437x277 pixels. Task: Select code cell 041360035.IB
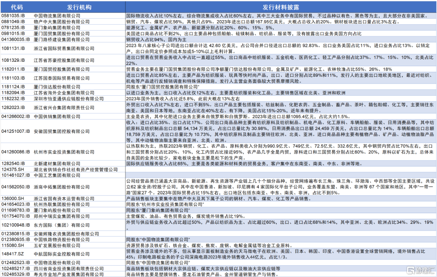15,39
